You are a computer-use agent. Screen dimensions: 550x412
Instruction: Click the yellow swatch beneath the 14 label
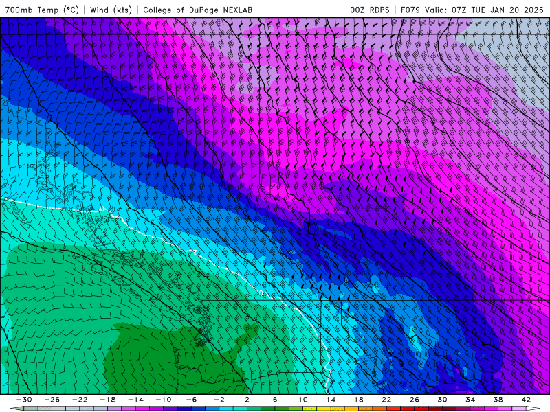coord(324,409)
